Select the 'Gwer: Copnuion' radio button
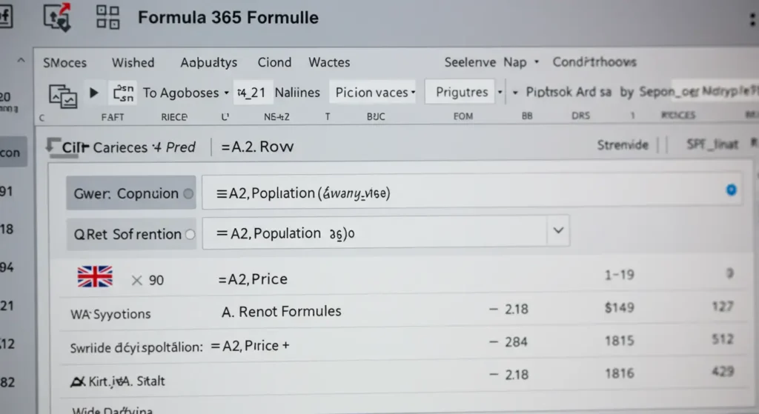Screen dimensions: 759x414 (x=188, y=194)
